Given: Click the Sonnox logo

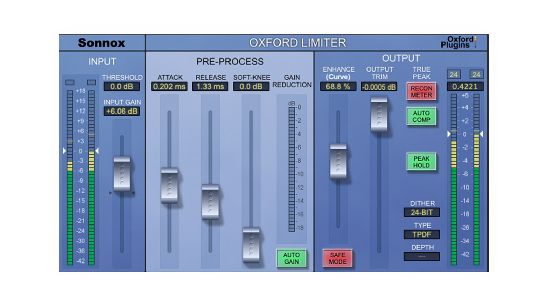Looking at the screenshot, I should (x=102, y=43).
